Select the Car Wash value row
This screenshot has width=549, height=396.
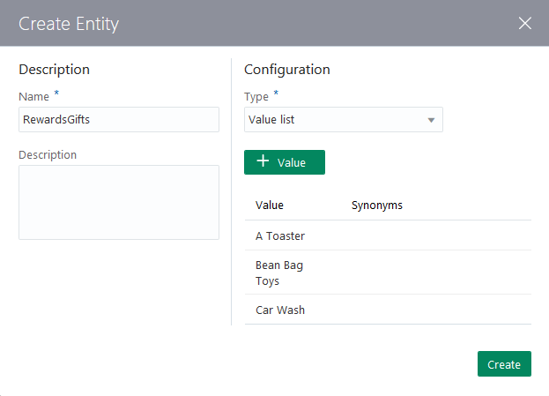[x=280, y=310]
